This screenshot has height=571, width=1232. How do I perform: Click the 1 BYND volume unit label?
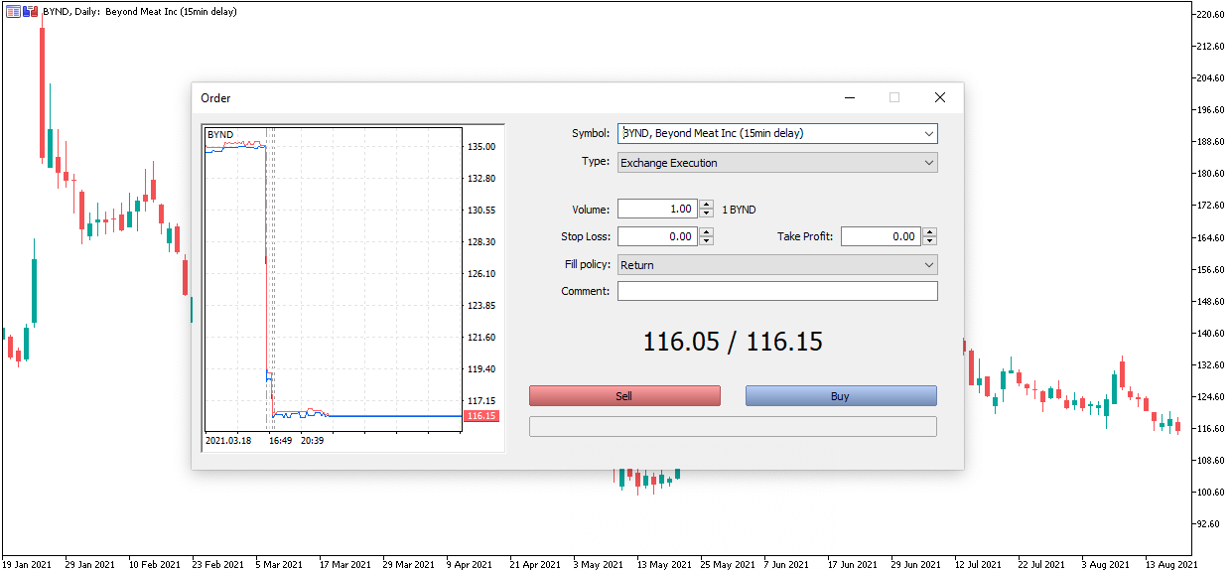coord(739,210)
